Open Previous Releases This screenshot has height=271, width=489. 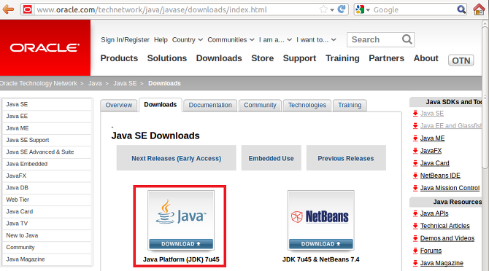point(346,158)
